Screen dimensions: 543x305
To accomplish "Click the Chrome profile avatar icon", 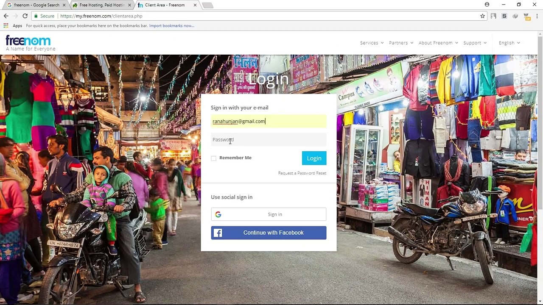I will coord(487,5).
